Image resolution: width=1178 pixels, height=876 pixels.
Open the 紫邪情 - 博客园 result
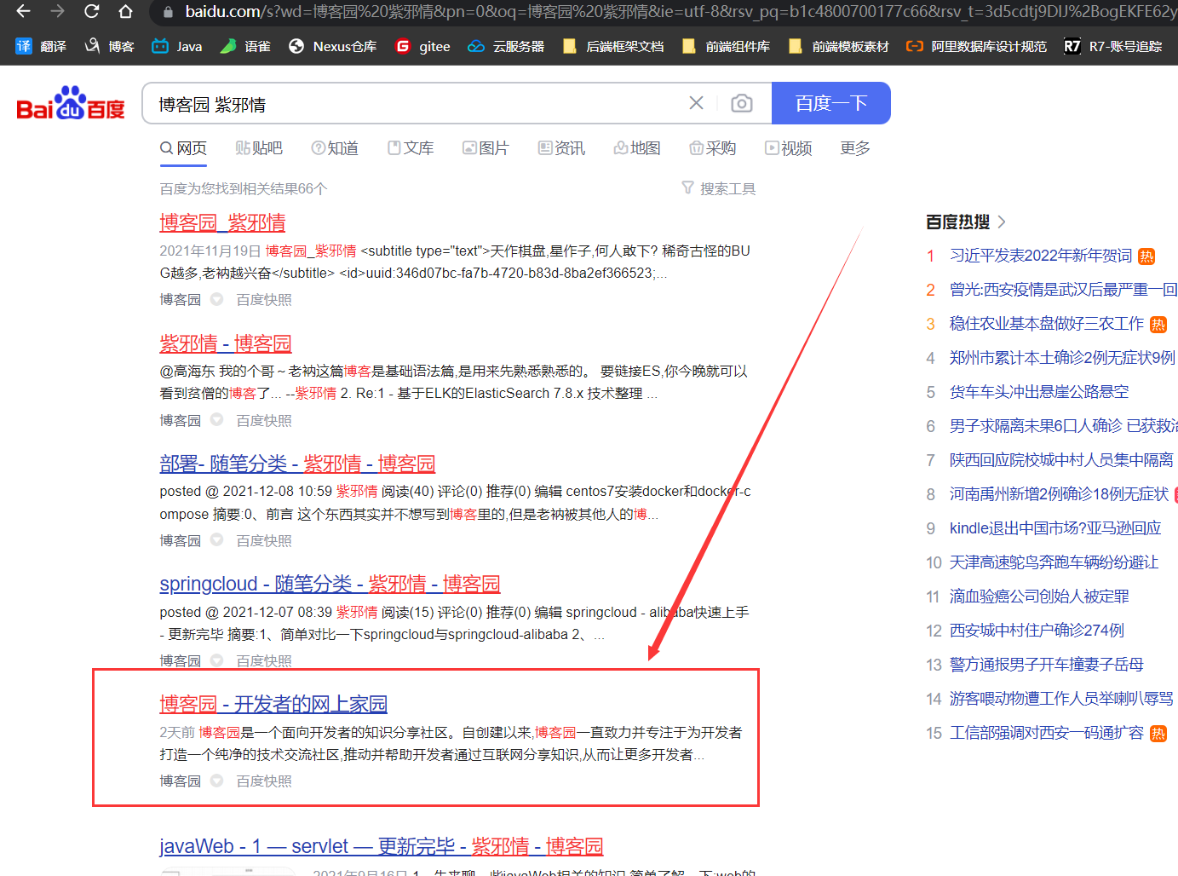pos(226,343)
